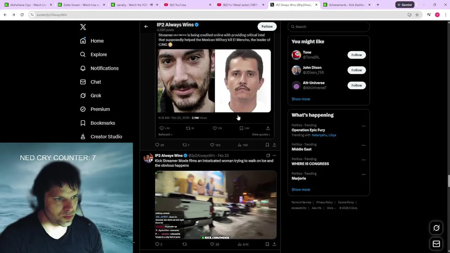Open more options on the Moxie post
Screen dimensions: 450x253
pos(274,155)
